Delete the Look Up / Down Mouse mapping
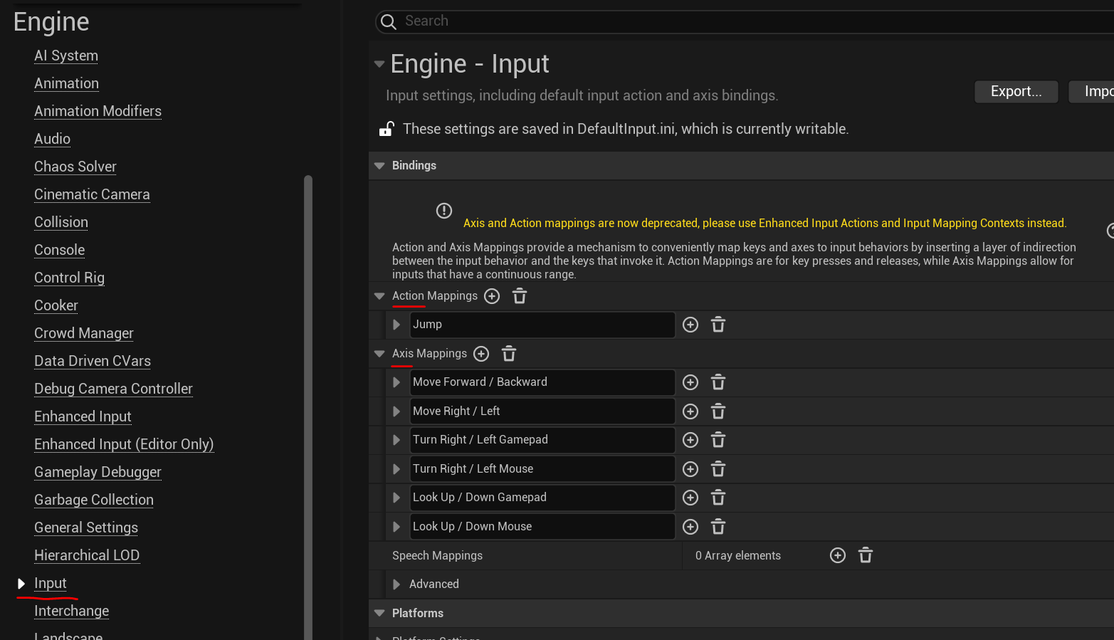 pos(718,527)
